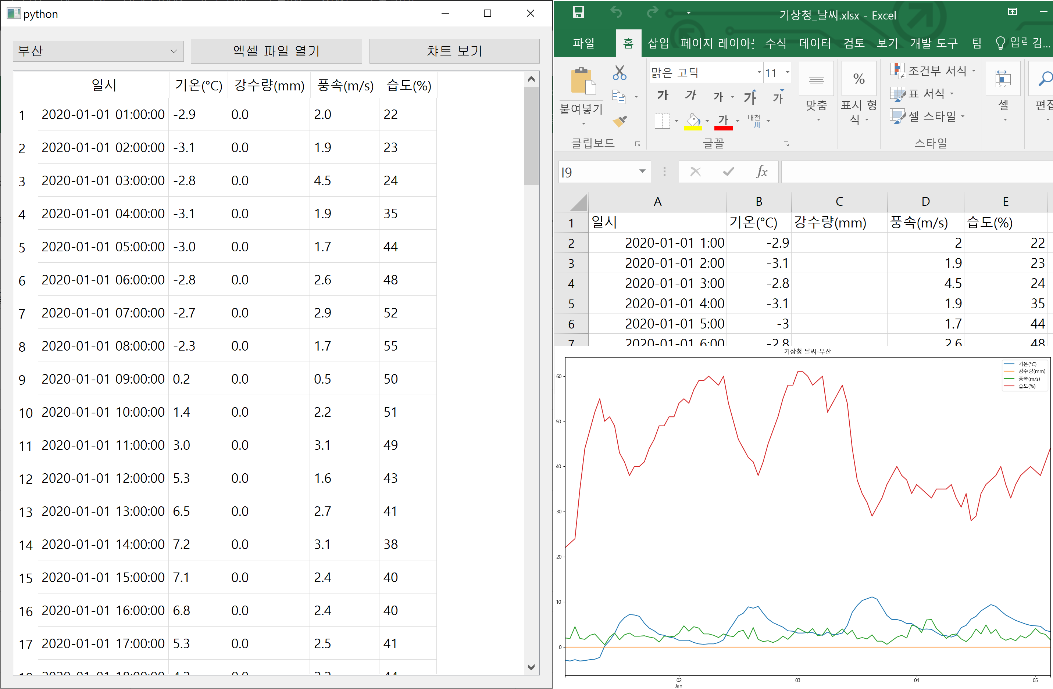Click the 엑셀 파일 열기 button
The image size is (1053, 689).
pyautogui.click(x=276, y=51)
